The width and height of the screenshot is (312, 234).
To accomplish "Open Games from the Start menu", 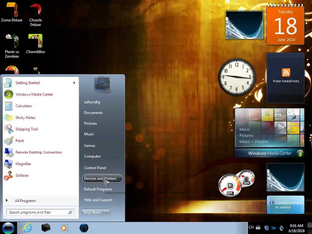I will (90, 146).
